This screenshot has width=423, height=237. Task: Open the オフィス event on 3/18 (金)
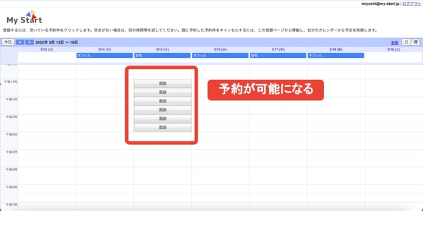[x=336, y=55]
